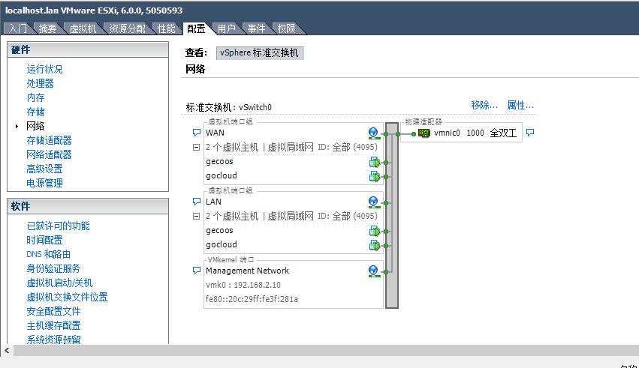This screenshot has height=368, width=639.
Task: Select the 配置 tab
Action: tap(196, 28)
